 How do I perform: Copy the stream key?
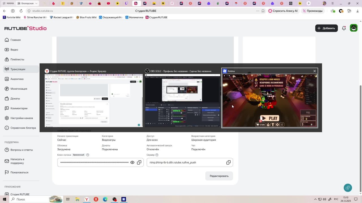tap(139, 162)
